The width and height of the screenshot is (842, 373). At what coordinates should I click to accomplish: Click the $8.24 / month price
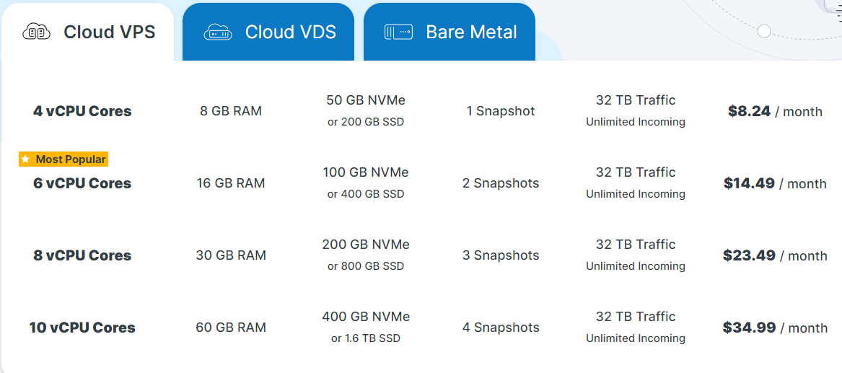tap(775, 111)
